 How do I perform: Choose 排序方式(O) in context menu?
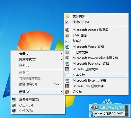37,59
